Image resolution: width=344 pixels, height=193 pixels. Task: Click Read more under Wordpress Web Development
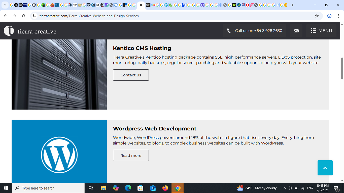(131, 156)
